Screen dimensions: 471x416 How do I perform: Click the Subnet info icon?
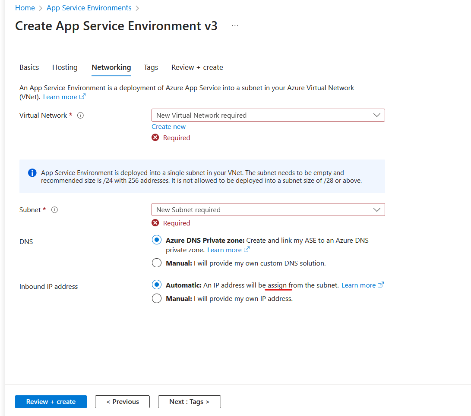point(54,210)
